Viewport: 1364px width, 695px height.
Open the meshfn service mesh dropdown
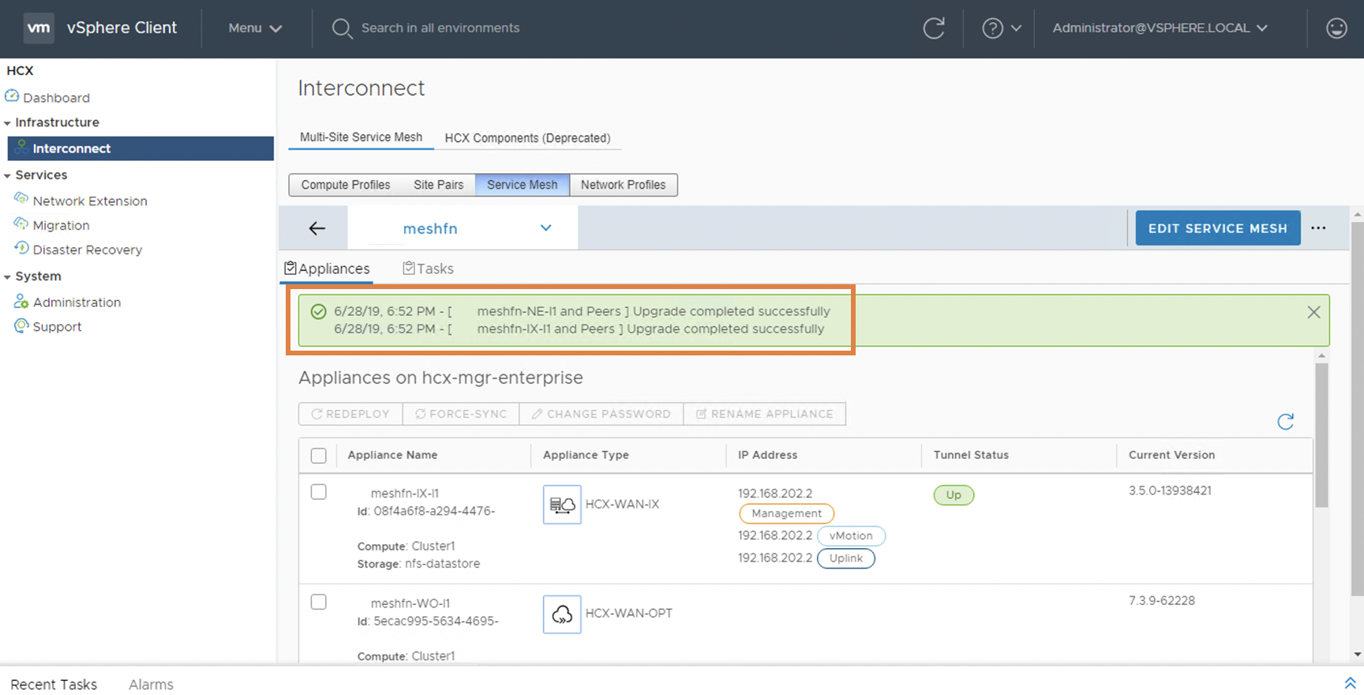tap(545, 227)
